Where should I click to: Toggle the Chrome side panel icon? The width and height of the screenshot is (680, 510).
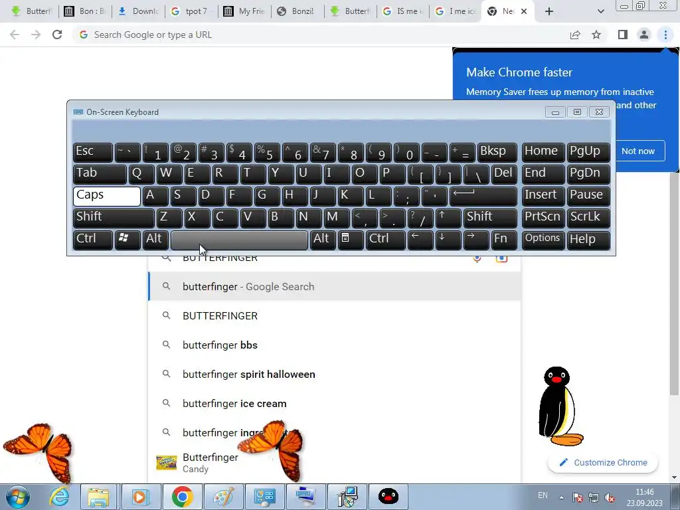(x=623, y=35)
